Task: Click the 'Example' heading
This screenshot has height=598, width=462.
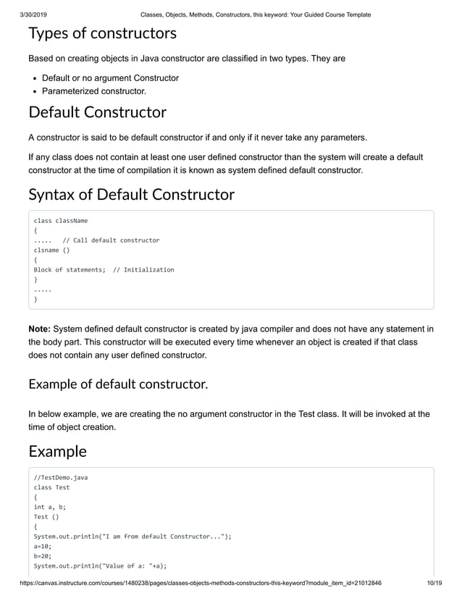Action: pyautogui.click(x=58, y=452)
